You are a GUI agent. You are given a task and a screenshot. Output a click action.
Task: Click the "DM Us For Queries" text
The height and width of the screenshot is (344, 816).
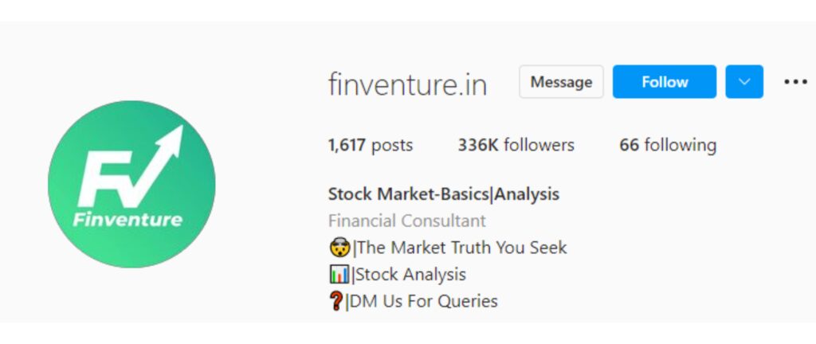[426, 302]
